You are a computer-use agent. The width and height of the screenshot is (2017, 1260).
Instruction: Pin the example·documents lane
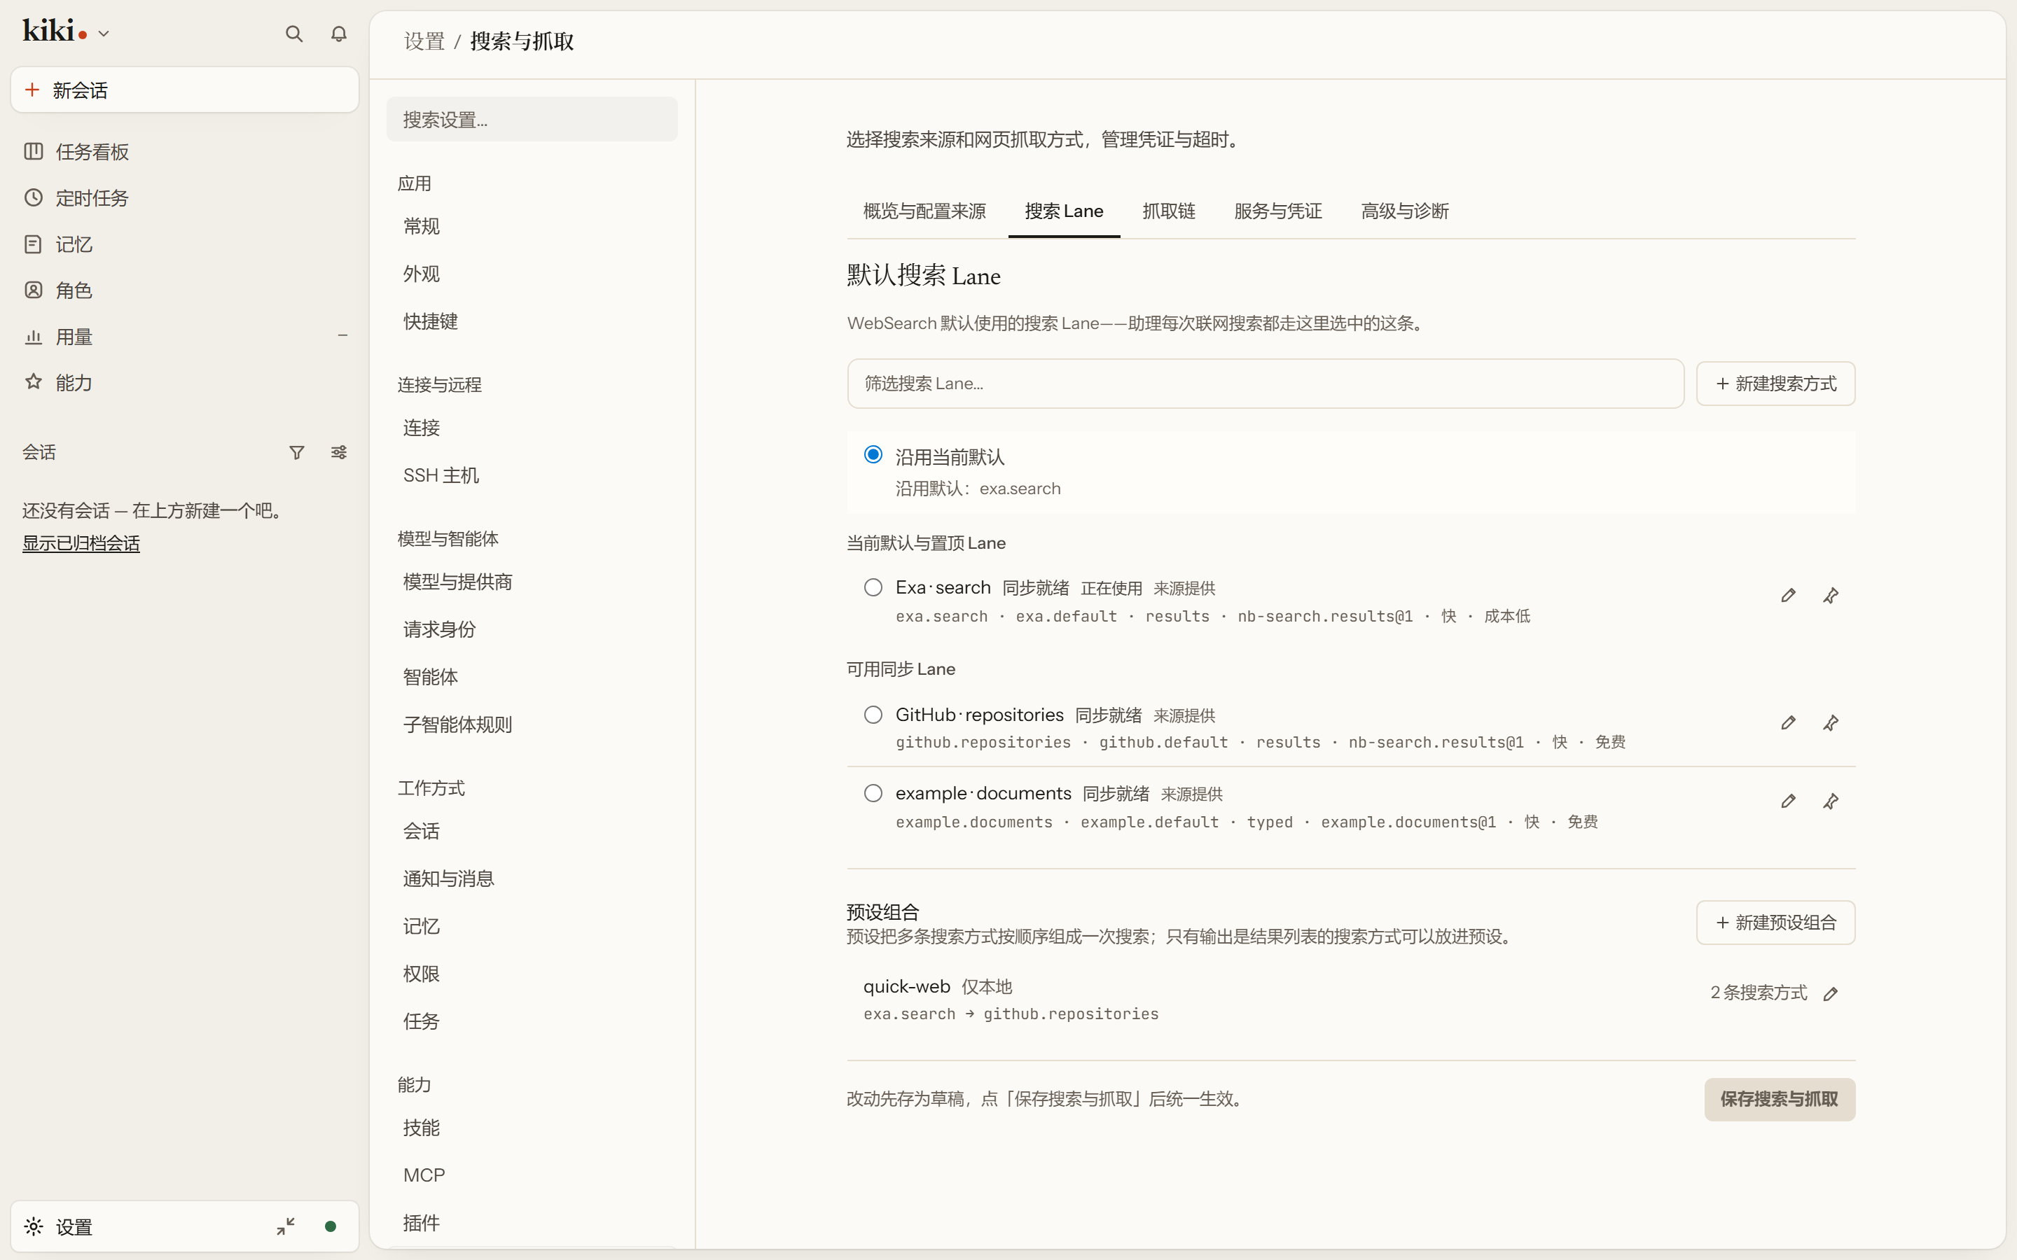(1830, 801)
